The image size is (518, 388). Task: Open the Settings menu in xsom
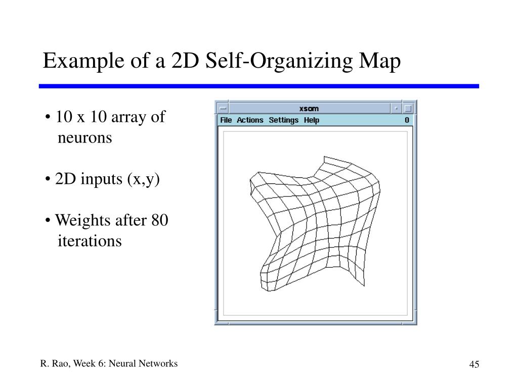click(283, 120)
